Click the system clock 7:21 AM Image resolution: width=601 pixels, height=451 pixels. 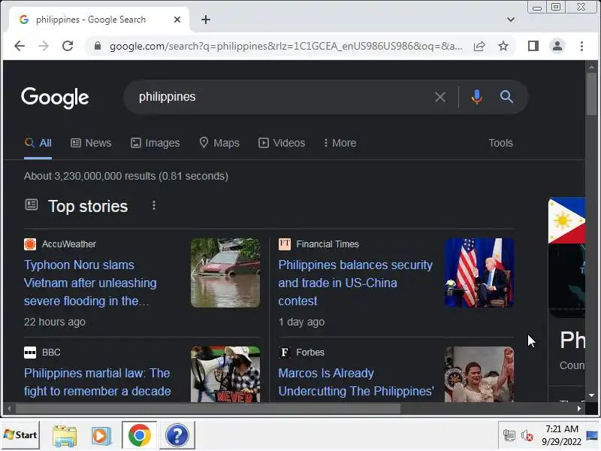pos(561,428)
